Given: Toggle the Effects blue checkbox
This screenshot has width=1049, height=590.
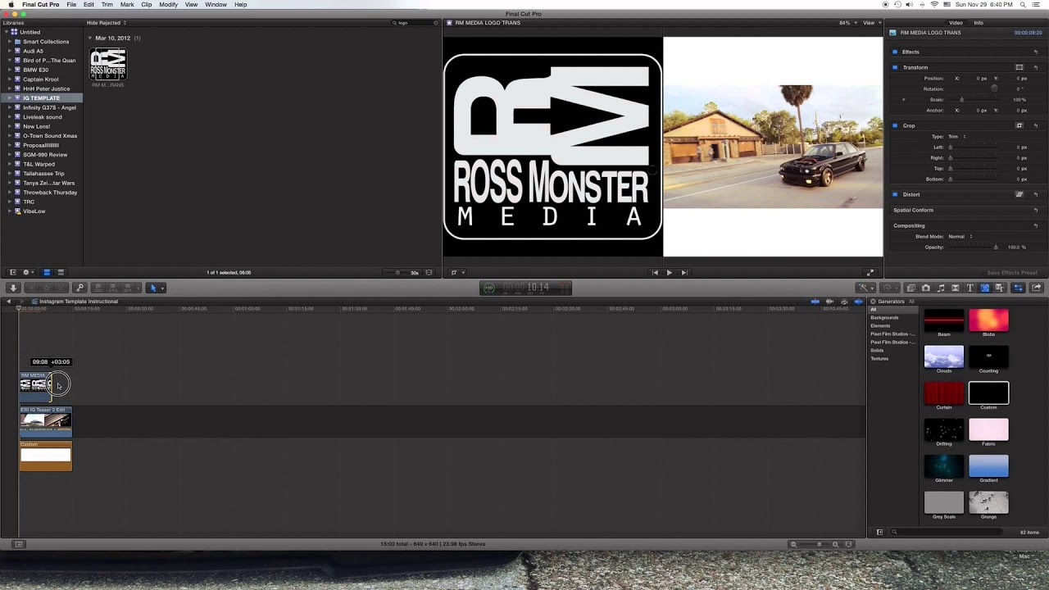Looking at the screenshot, I should tap(895, 52).
